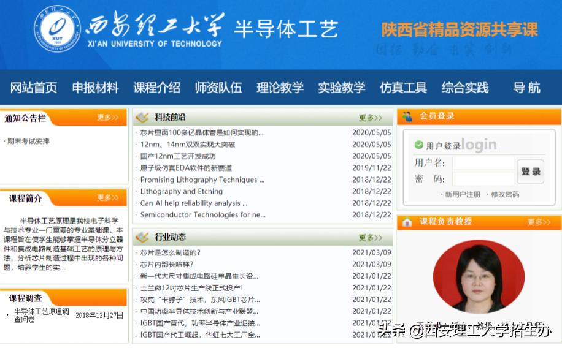
Task: Click the 2019/11/22 date in 科技前沿
Action: click(372, 168)
